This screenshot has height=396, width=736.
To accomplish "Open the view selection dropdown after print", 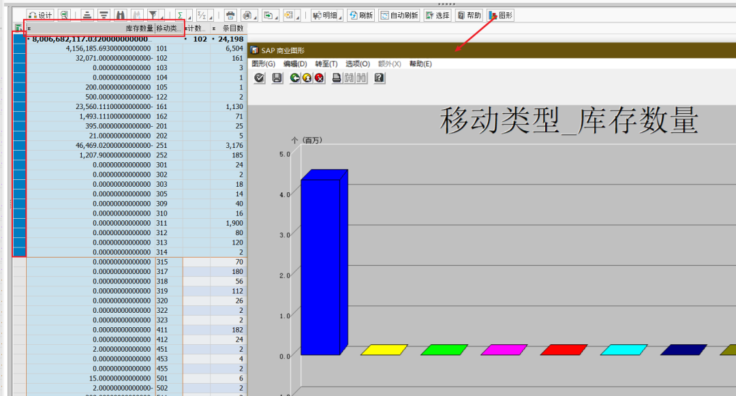I will coord(249,16).
